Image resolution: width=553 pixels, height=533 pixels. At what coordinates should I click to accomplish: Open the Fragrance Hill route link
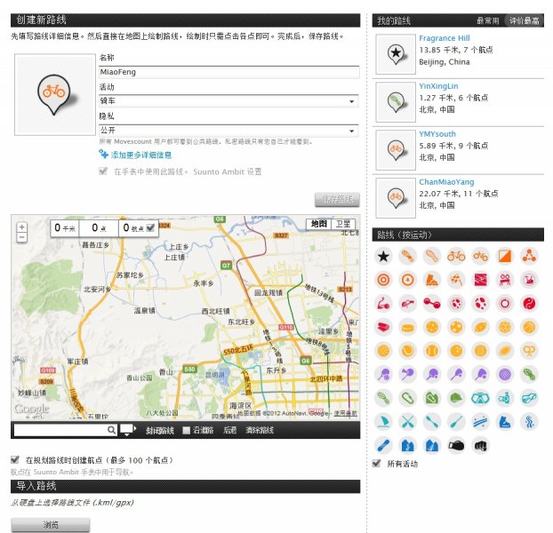tap(444, 39)
